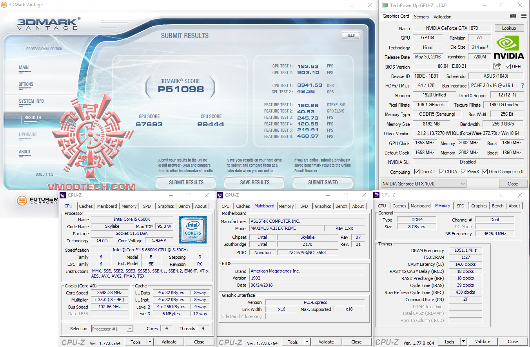
Task: Open About in 3DMark Vantage sidebar
Action: tap(25, 152)
